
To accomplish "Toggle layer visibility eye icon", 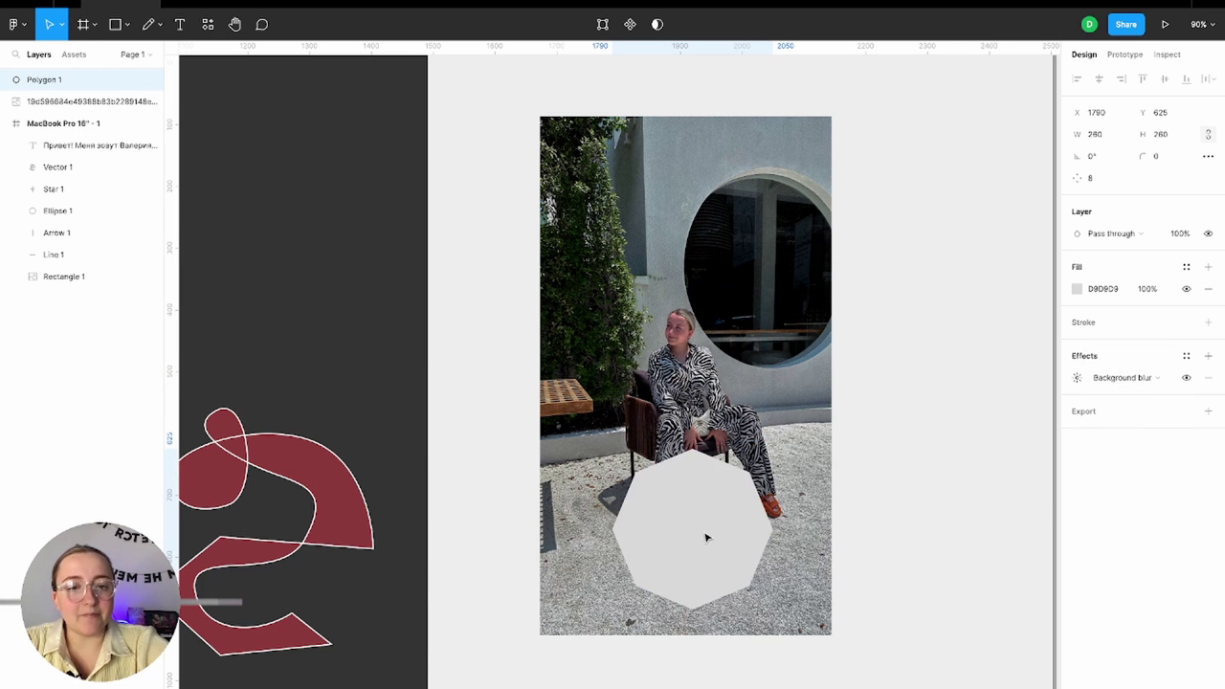I will pyautogui.click(x=1208, y=233).
